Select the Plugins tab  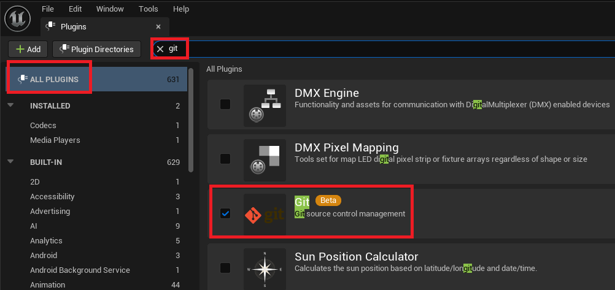105,26
